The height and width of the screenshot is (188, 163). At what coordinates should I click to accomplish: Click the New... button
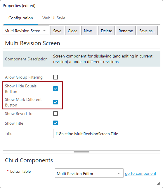pos(89,31)
